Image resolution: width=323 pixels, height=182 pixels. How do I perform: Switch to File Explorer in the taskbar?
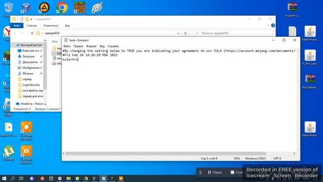[x=69, y=178]
